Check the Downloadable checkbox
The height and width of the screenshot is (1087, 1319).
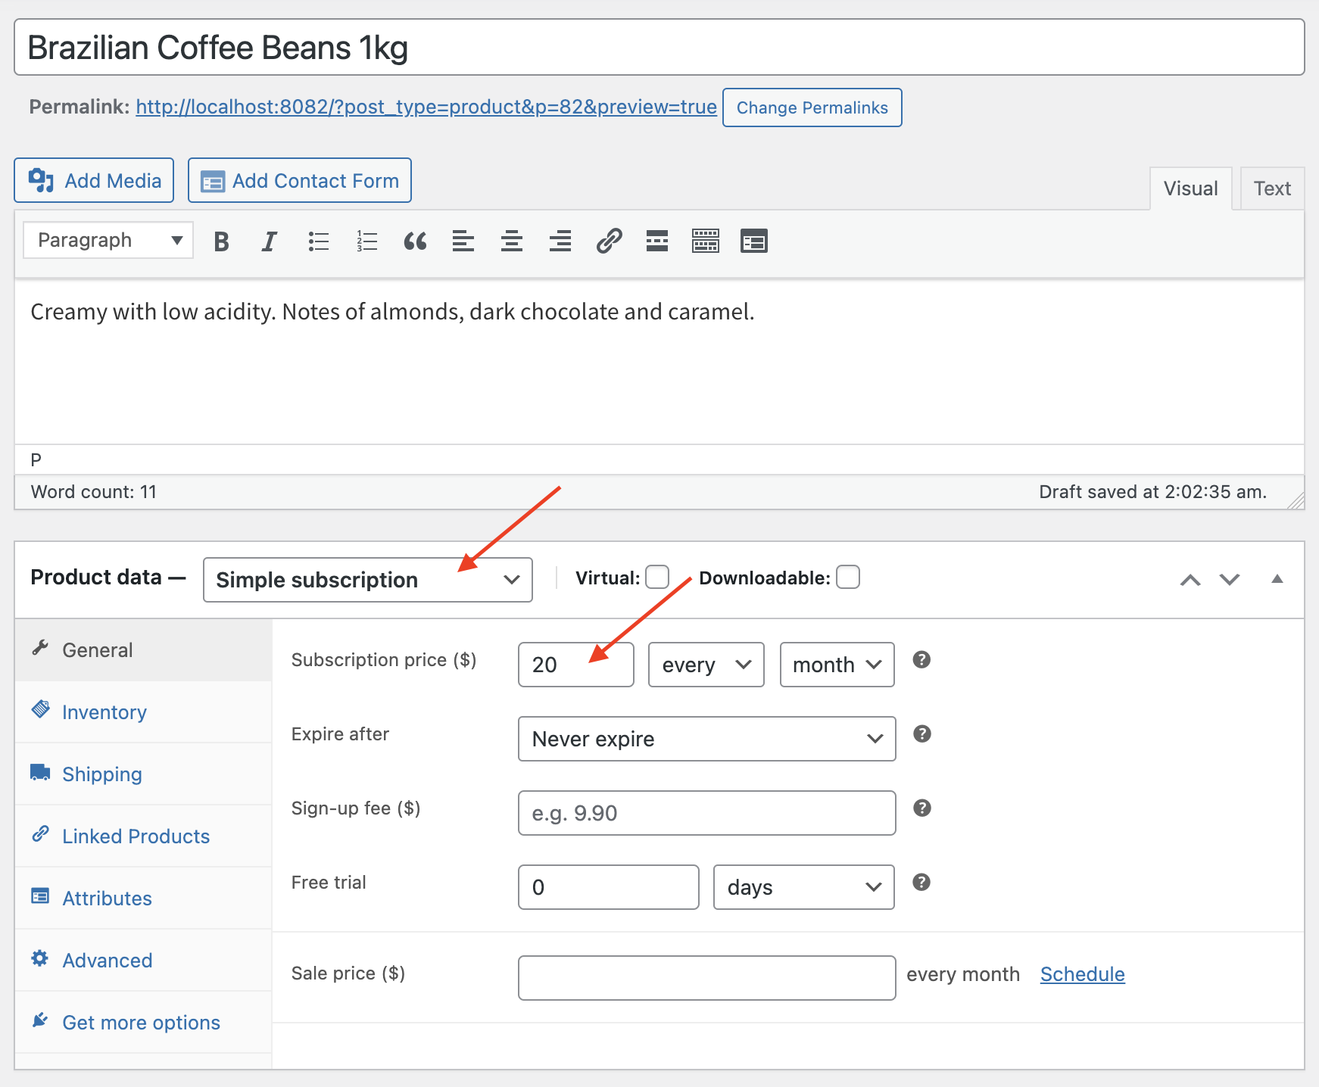tap(848, 577)
